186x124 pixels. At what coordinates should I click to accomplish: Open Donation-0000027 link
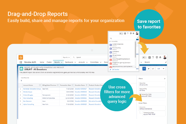[x=81, y=89]
